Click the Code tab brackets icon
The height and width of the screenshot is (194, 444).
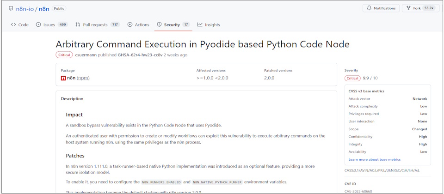tap(13, 24)
